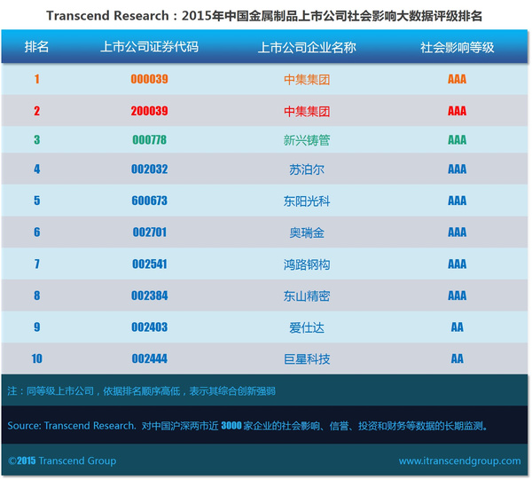
Task: Click the AAA rating for 奥瑞金
Action: (457, 232)
